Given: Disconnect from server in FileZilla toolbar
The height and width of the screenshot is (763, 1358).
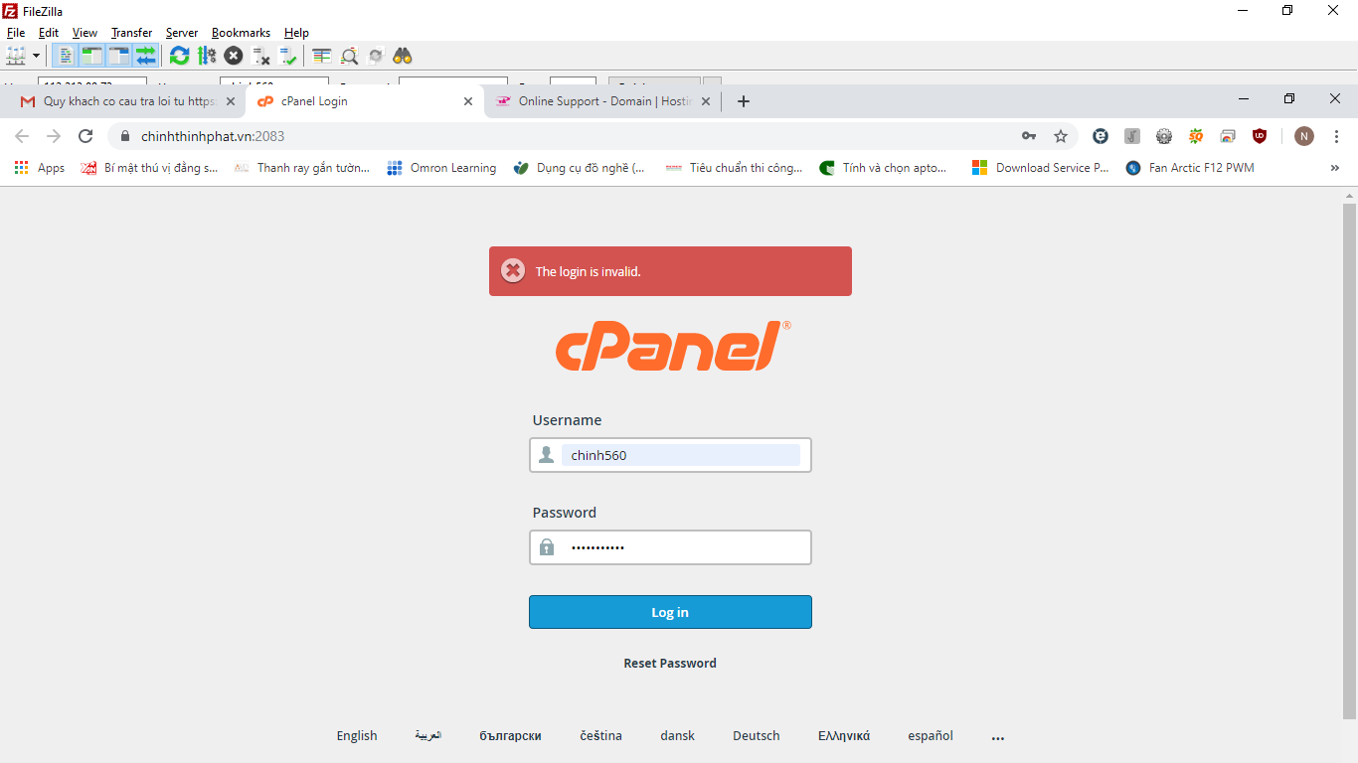Looking at the screenshot, I should tap(261, 56).
